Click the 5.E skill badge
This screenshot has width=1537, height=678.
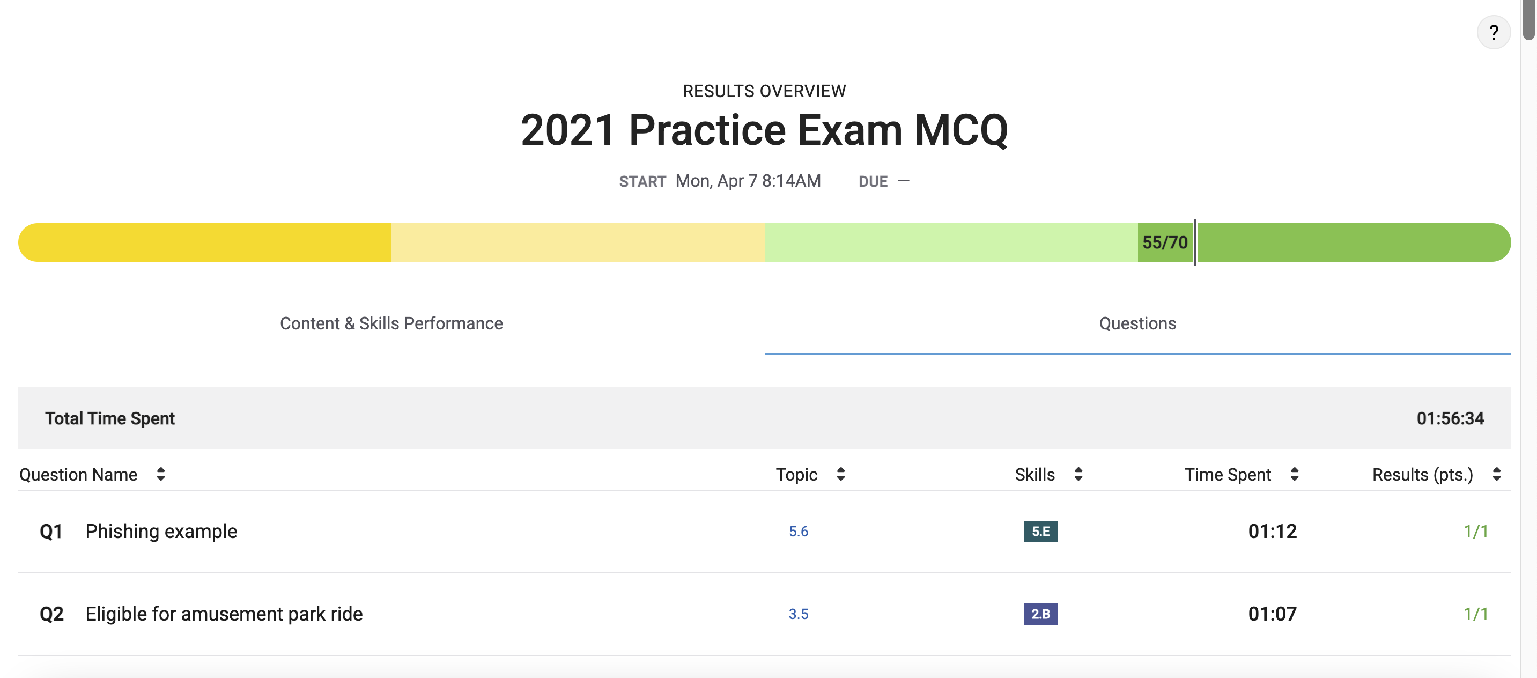pos(1040,531)
